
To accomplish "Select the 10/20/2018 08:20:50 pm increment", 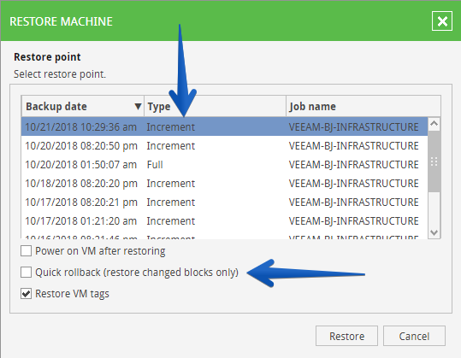I will (224, 145).
